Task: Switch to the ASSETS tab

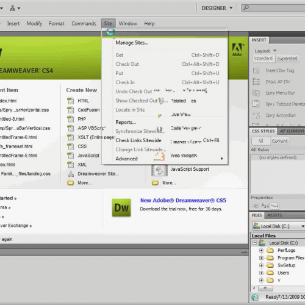Action: [274, 215]
